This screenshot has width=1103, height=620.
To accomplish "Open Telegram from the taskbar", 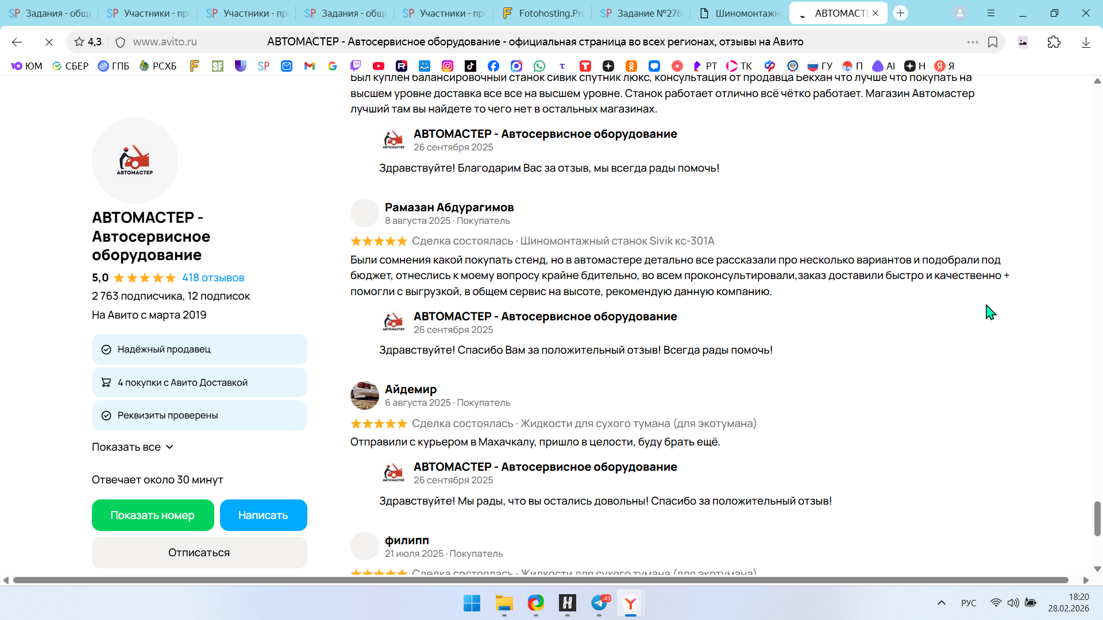I will (599, 603).
